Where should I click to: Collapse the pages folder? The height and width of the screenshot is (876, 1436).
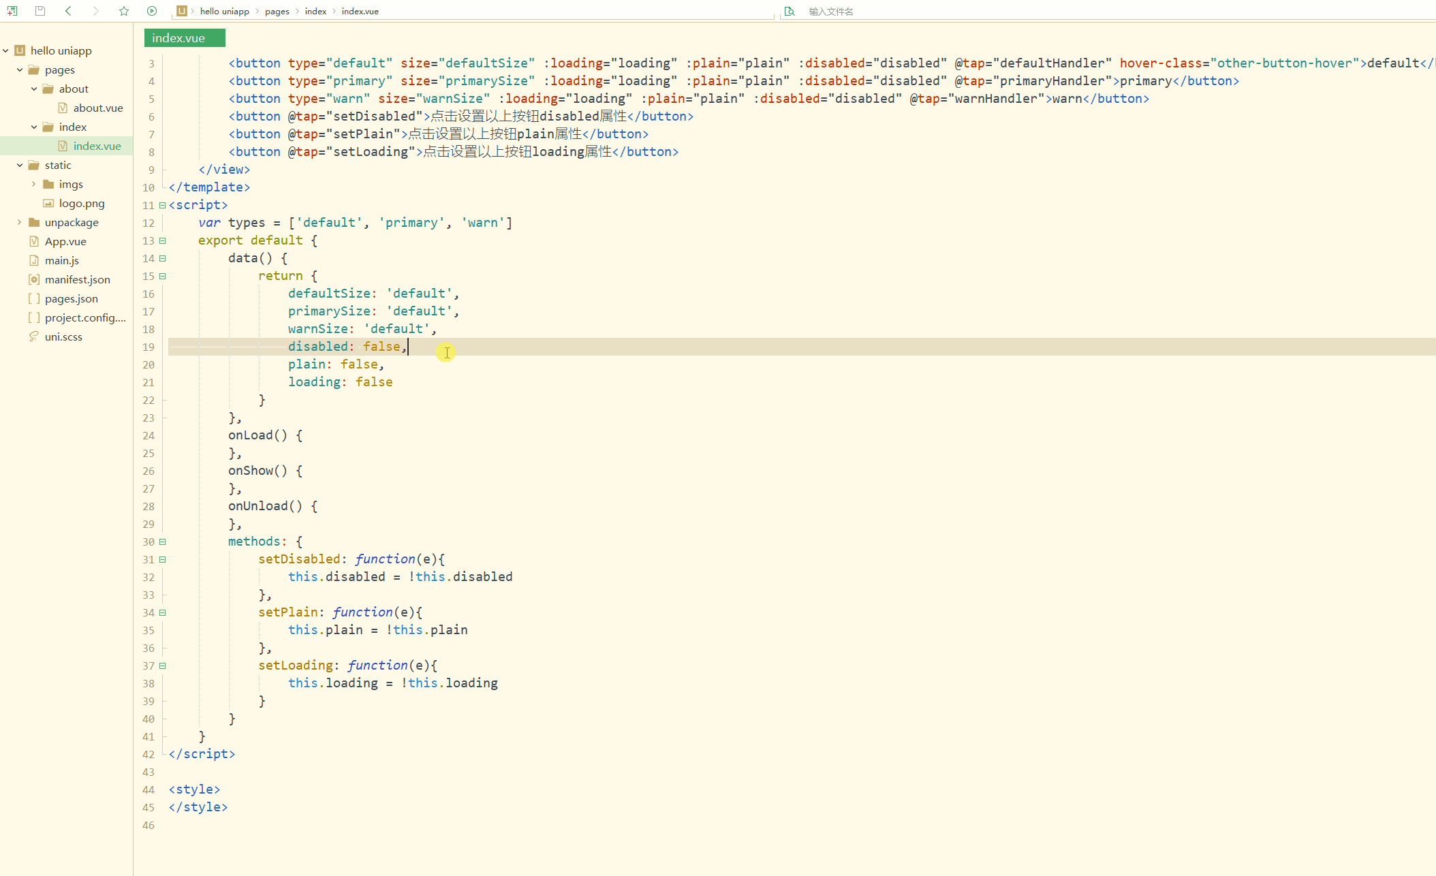(x=20, y=69)
